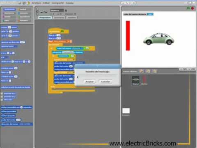The width and height of the screenshot is (197, 148).
Task: Open the Ayuda menu
Action: coord(70,3)
